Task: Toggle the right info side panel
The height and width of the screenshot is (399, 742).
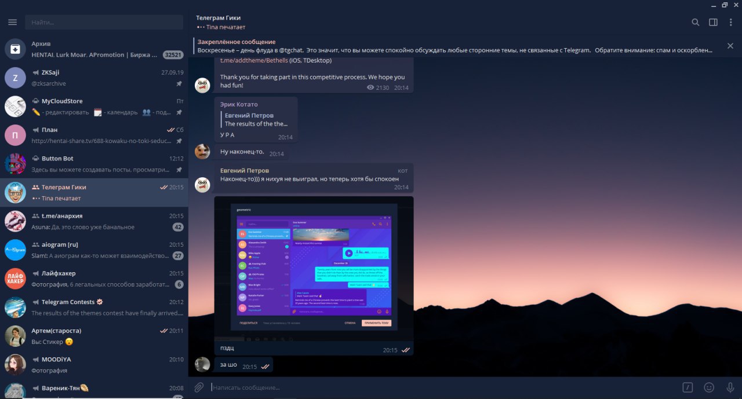Action: (x=713, y=22)
